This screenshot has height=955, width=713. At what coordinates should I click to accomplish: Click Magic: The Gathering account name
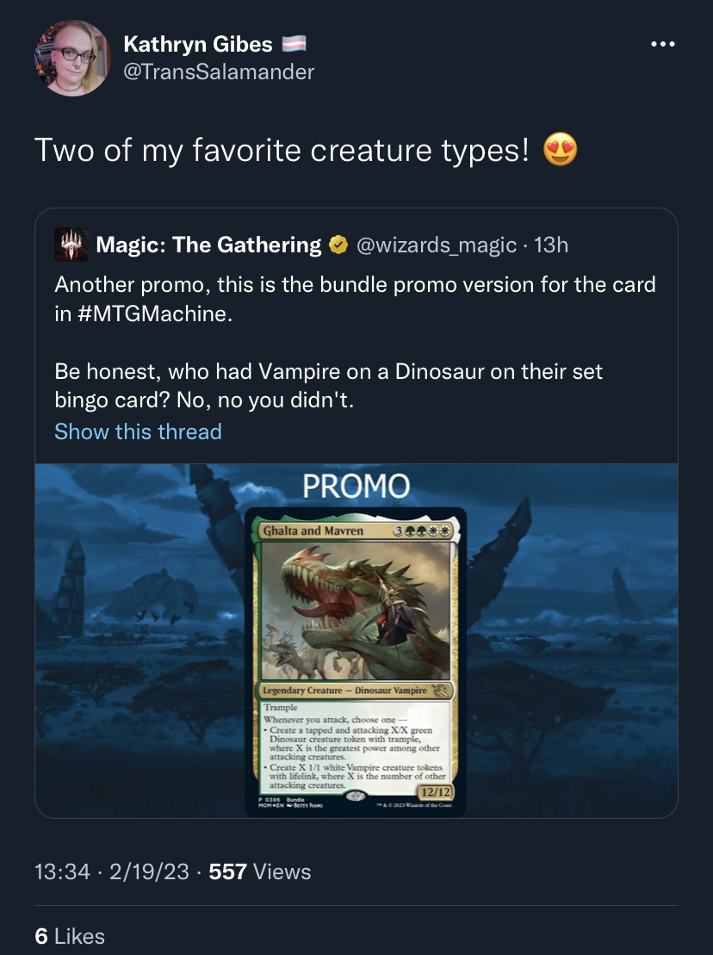209,245
